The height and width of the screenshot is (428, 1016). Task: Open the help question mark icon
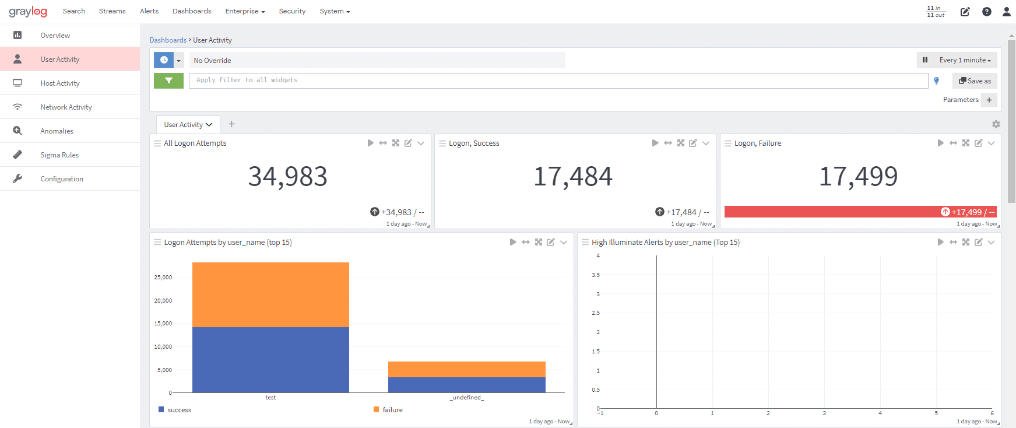pos(986,12)
